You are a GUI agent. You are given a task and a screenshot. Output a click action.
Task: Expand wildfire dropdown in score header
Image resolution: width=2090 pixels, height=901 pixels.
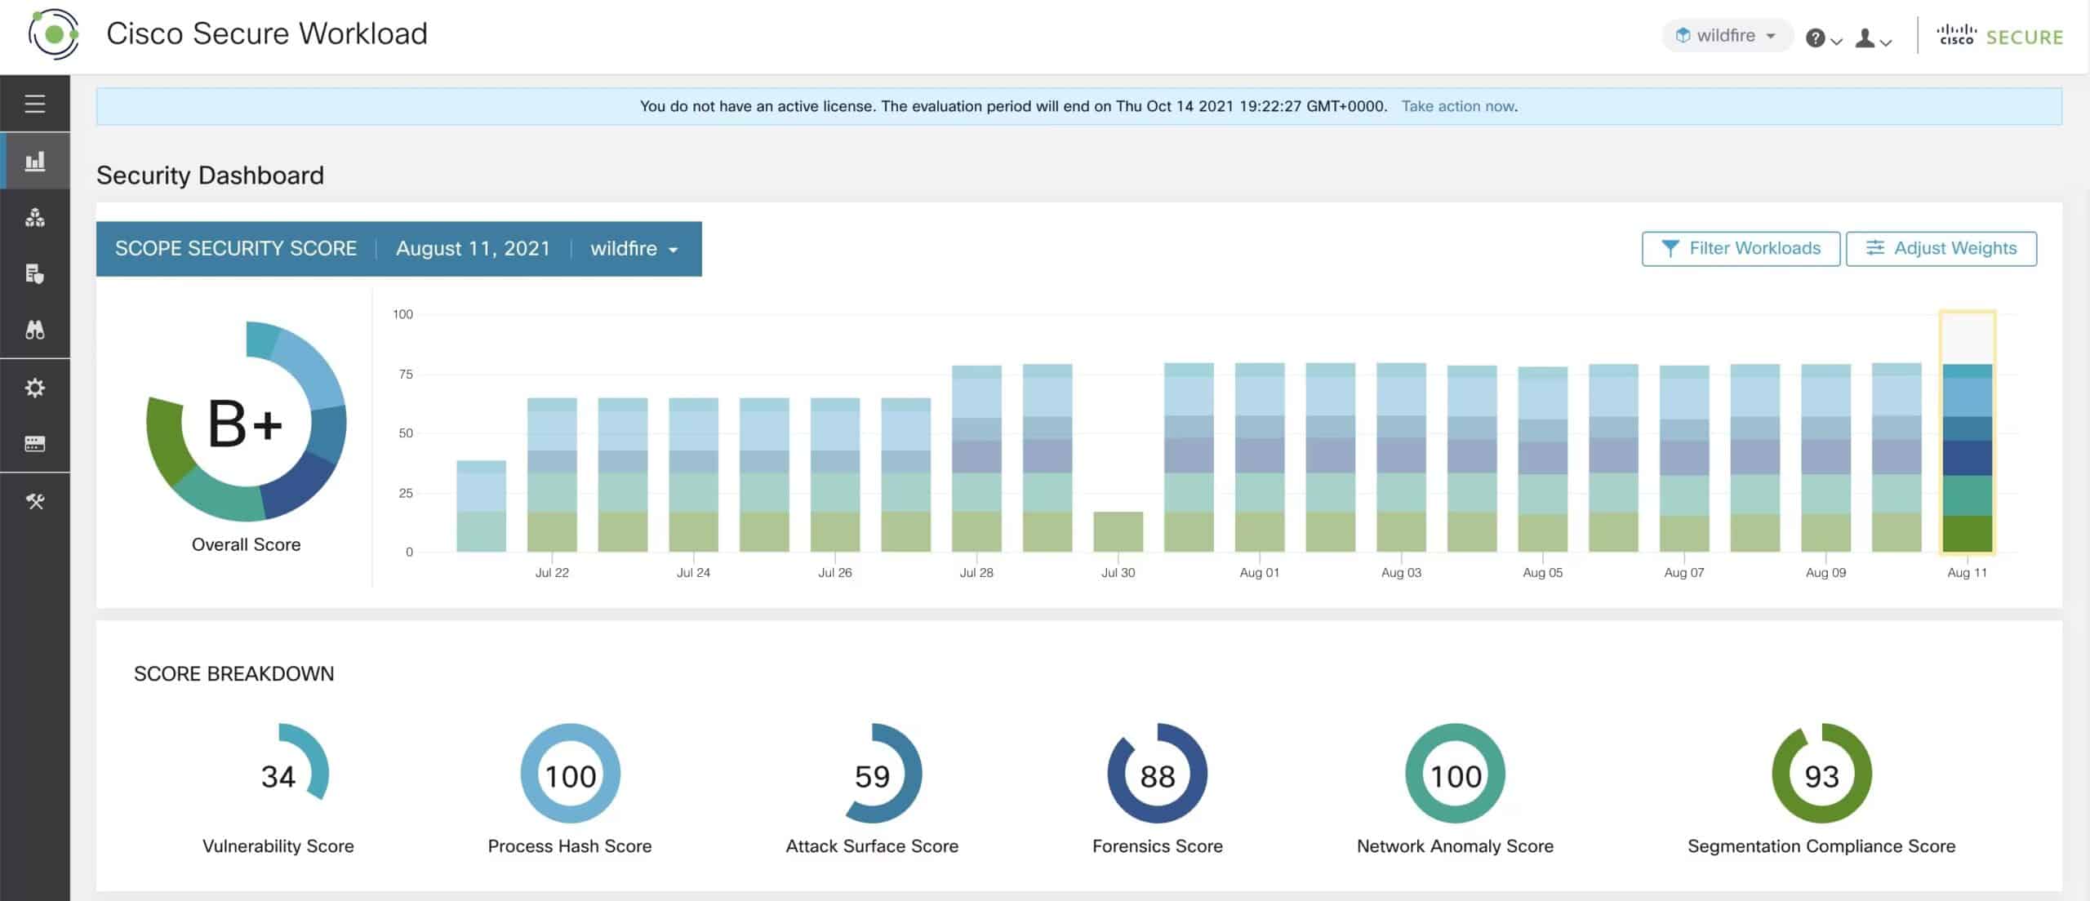[634, 248]
